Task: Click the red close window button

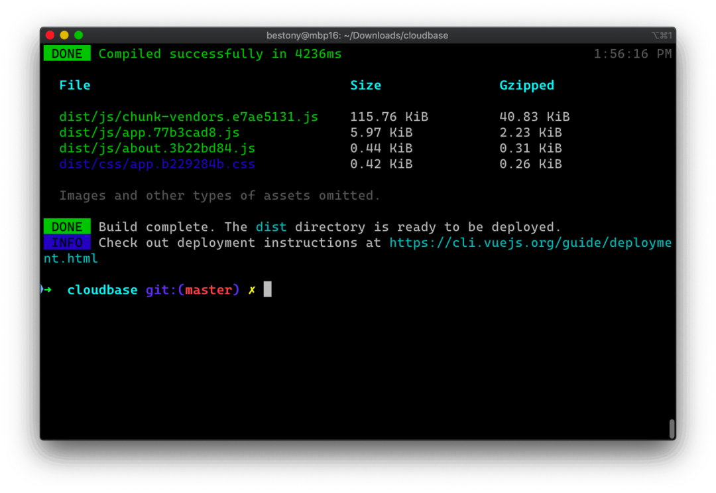Action: [x=50, y=35]
